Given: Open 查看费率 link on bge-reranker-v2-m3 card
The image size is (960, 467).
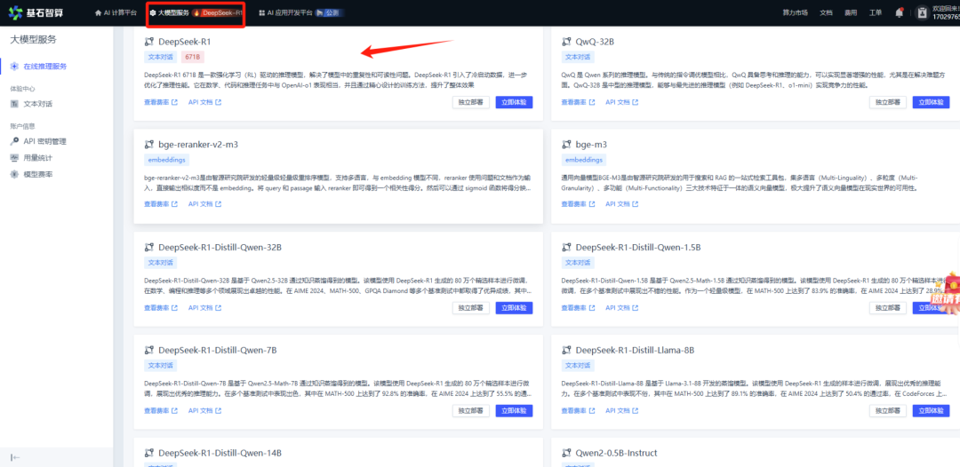Looking at the screenshot, I should (x=161, y=203).
